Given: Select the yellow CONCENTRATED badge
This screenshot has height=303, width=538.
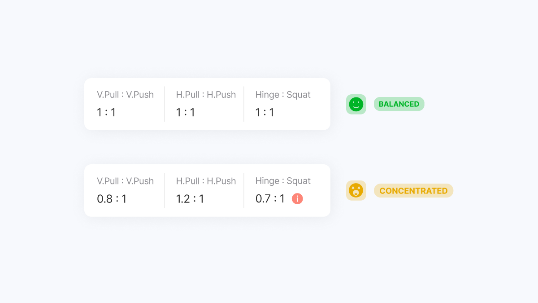Looking at the screenshot, I should tap(413, 191).
